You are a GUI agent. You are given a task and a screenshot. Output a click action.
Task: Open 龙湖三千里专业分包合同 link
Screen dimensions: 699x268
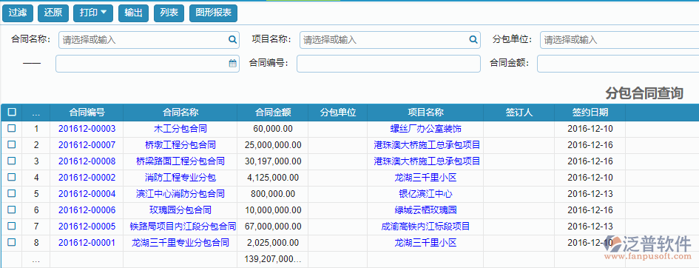pos(180,243)
